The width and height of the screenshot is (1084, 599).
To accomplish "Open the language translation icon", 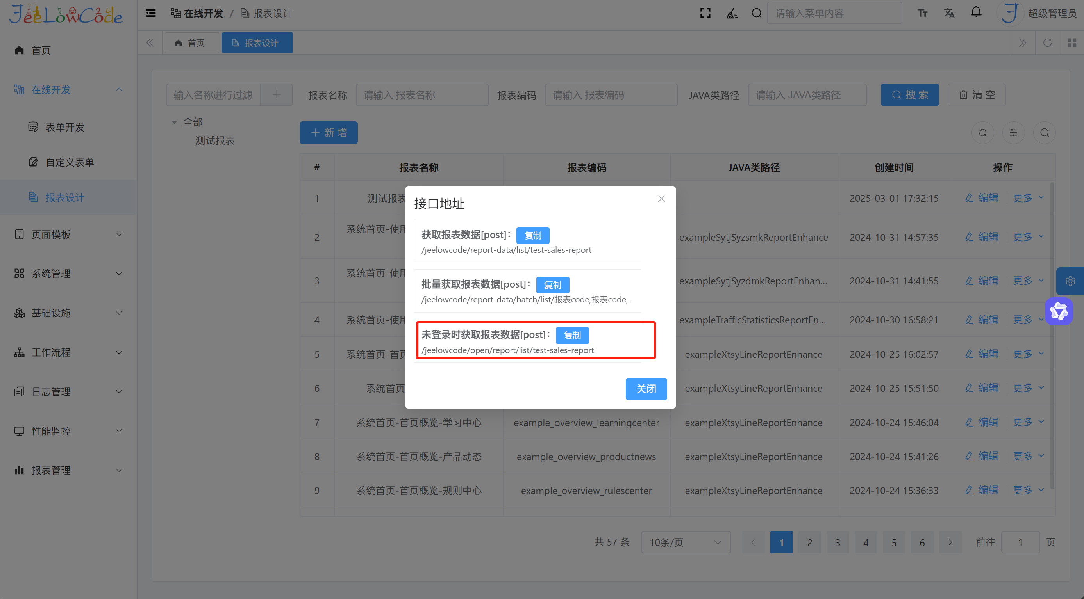I will [949, 13].
